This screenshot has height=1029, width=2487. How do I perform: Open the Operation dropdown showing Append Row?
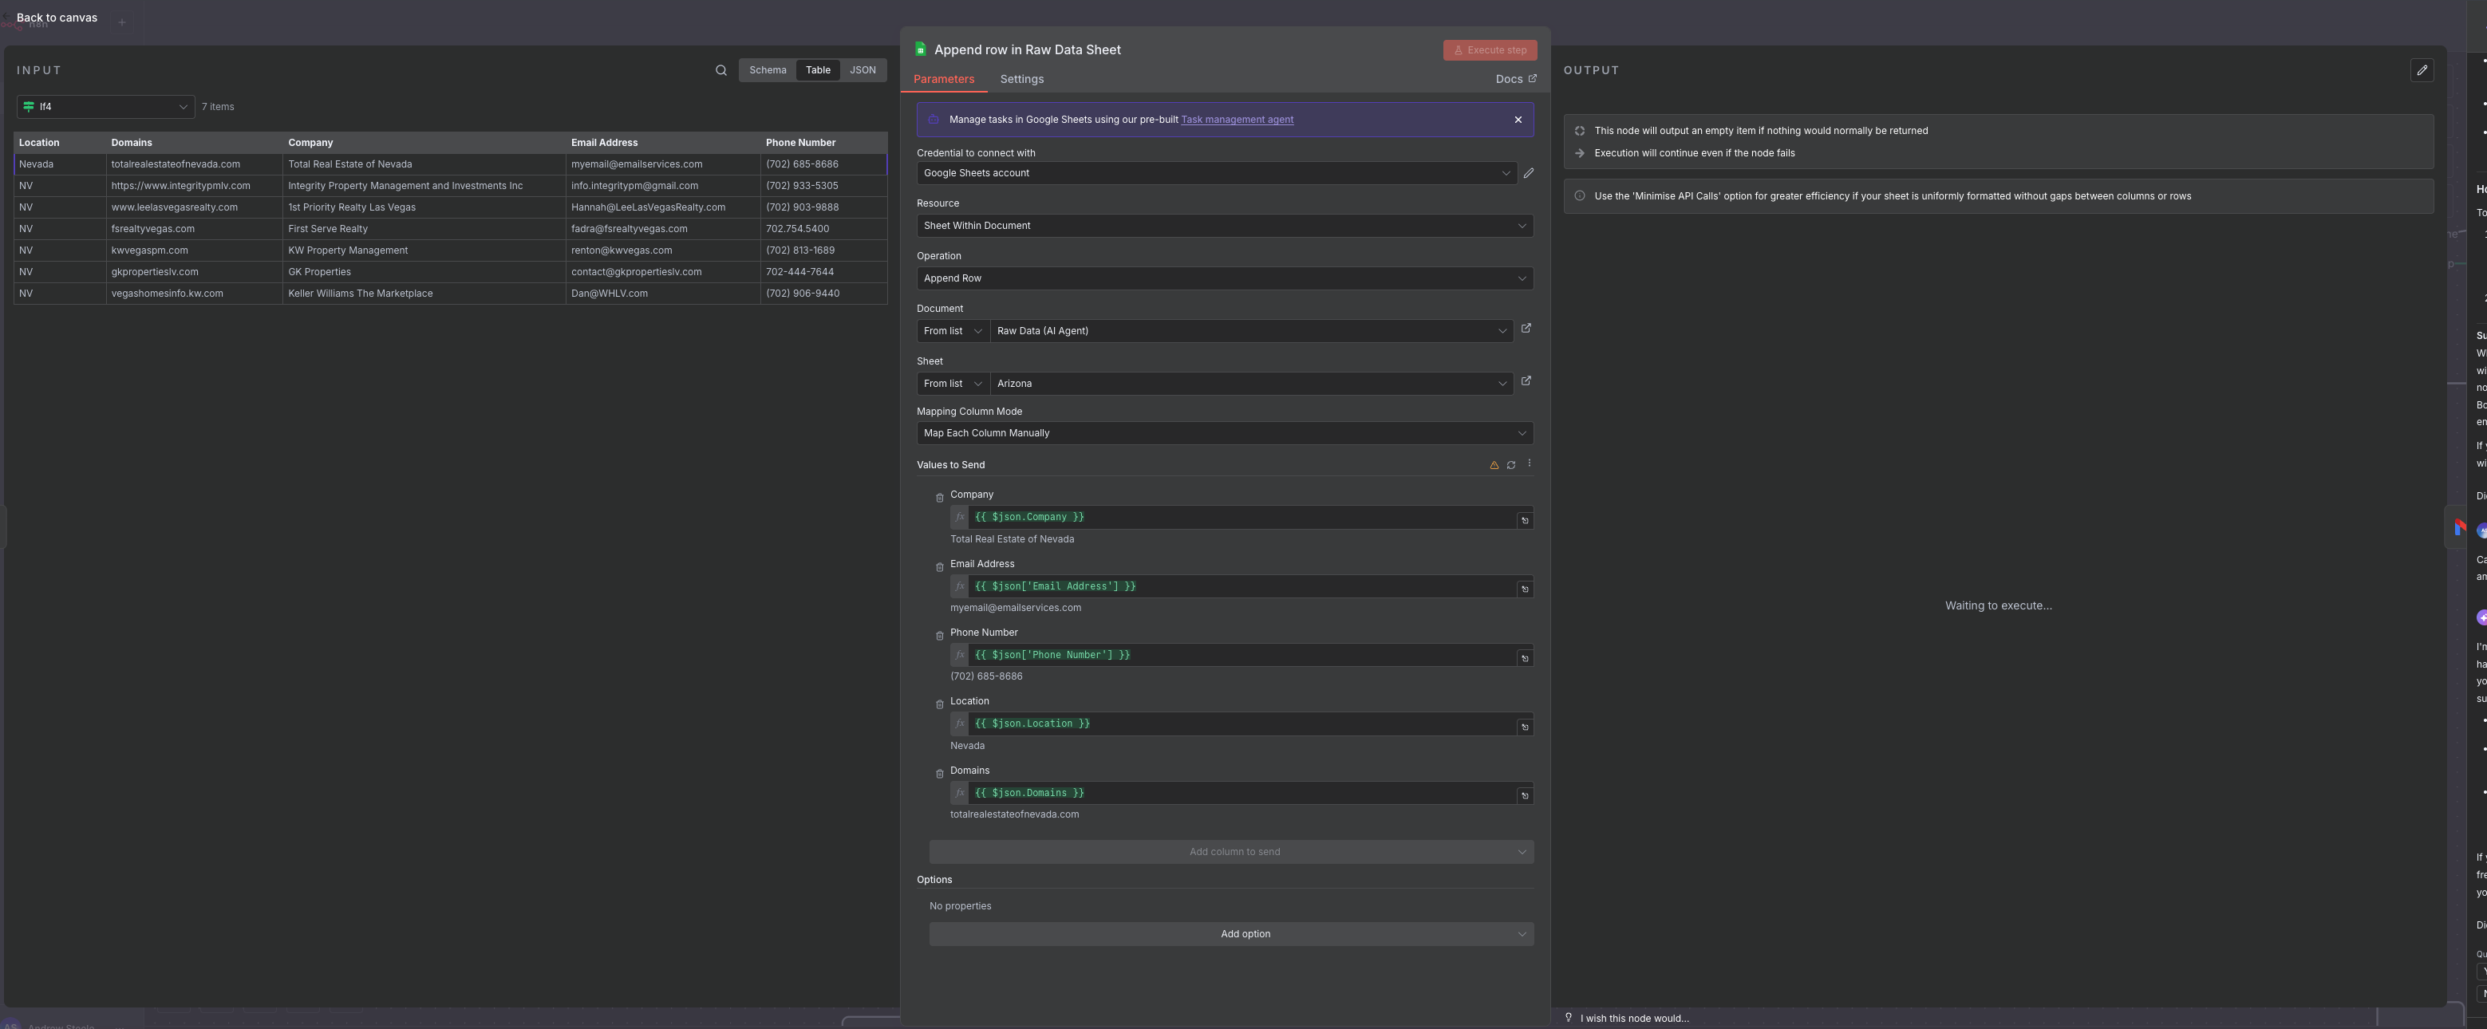coord(1223,279)
